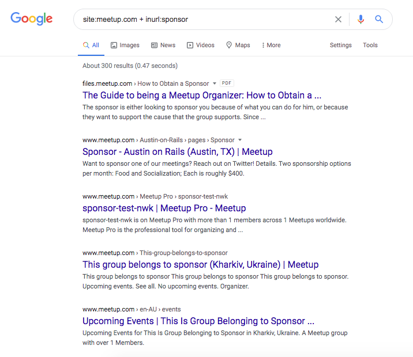The image size is (413, 357).
Task: Click the Meetup Pro sponsor-test-nwk breadcrumb
Action: point(155,196)
